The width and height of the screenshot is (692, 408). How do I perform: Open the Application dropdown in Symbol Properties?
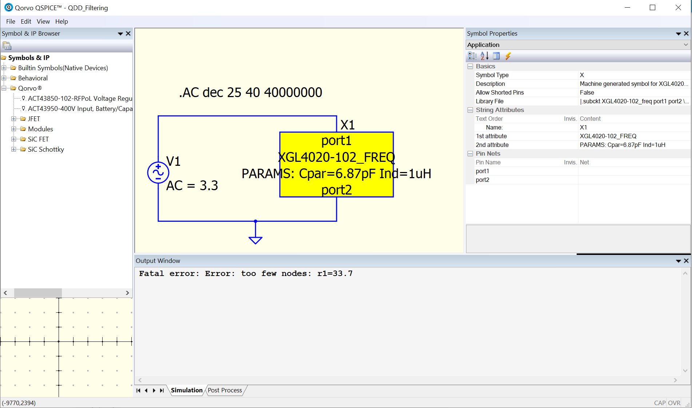(x=685, y=45)
